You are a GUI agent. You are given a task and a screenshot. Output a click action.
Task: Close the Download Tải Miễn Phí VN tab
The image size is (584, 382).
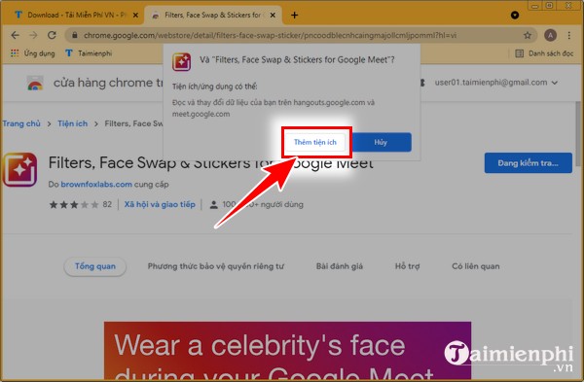[135, 16]
